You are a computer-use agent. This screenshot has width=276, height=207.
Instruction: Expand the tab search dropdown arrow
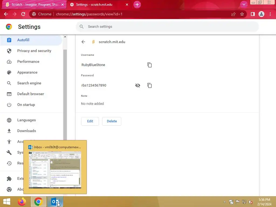click(x=244, y=5)
